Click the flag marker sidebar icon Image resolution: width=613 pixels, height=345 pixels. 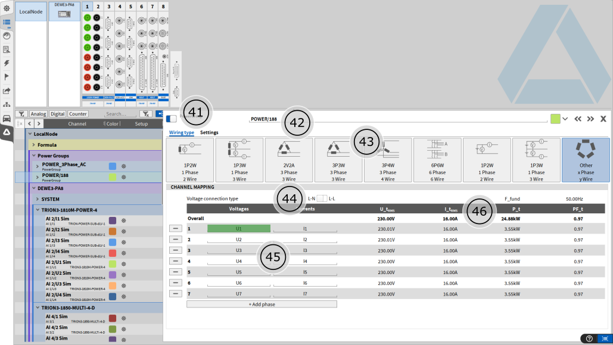pyautogui.click(x=7, y=77)
